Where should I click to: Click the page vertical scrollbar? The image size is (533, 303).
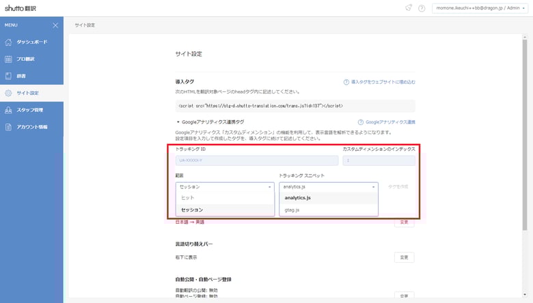pos(525,136)
